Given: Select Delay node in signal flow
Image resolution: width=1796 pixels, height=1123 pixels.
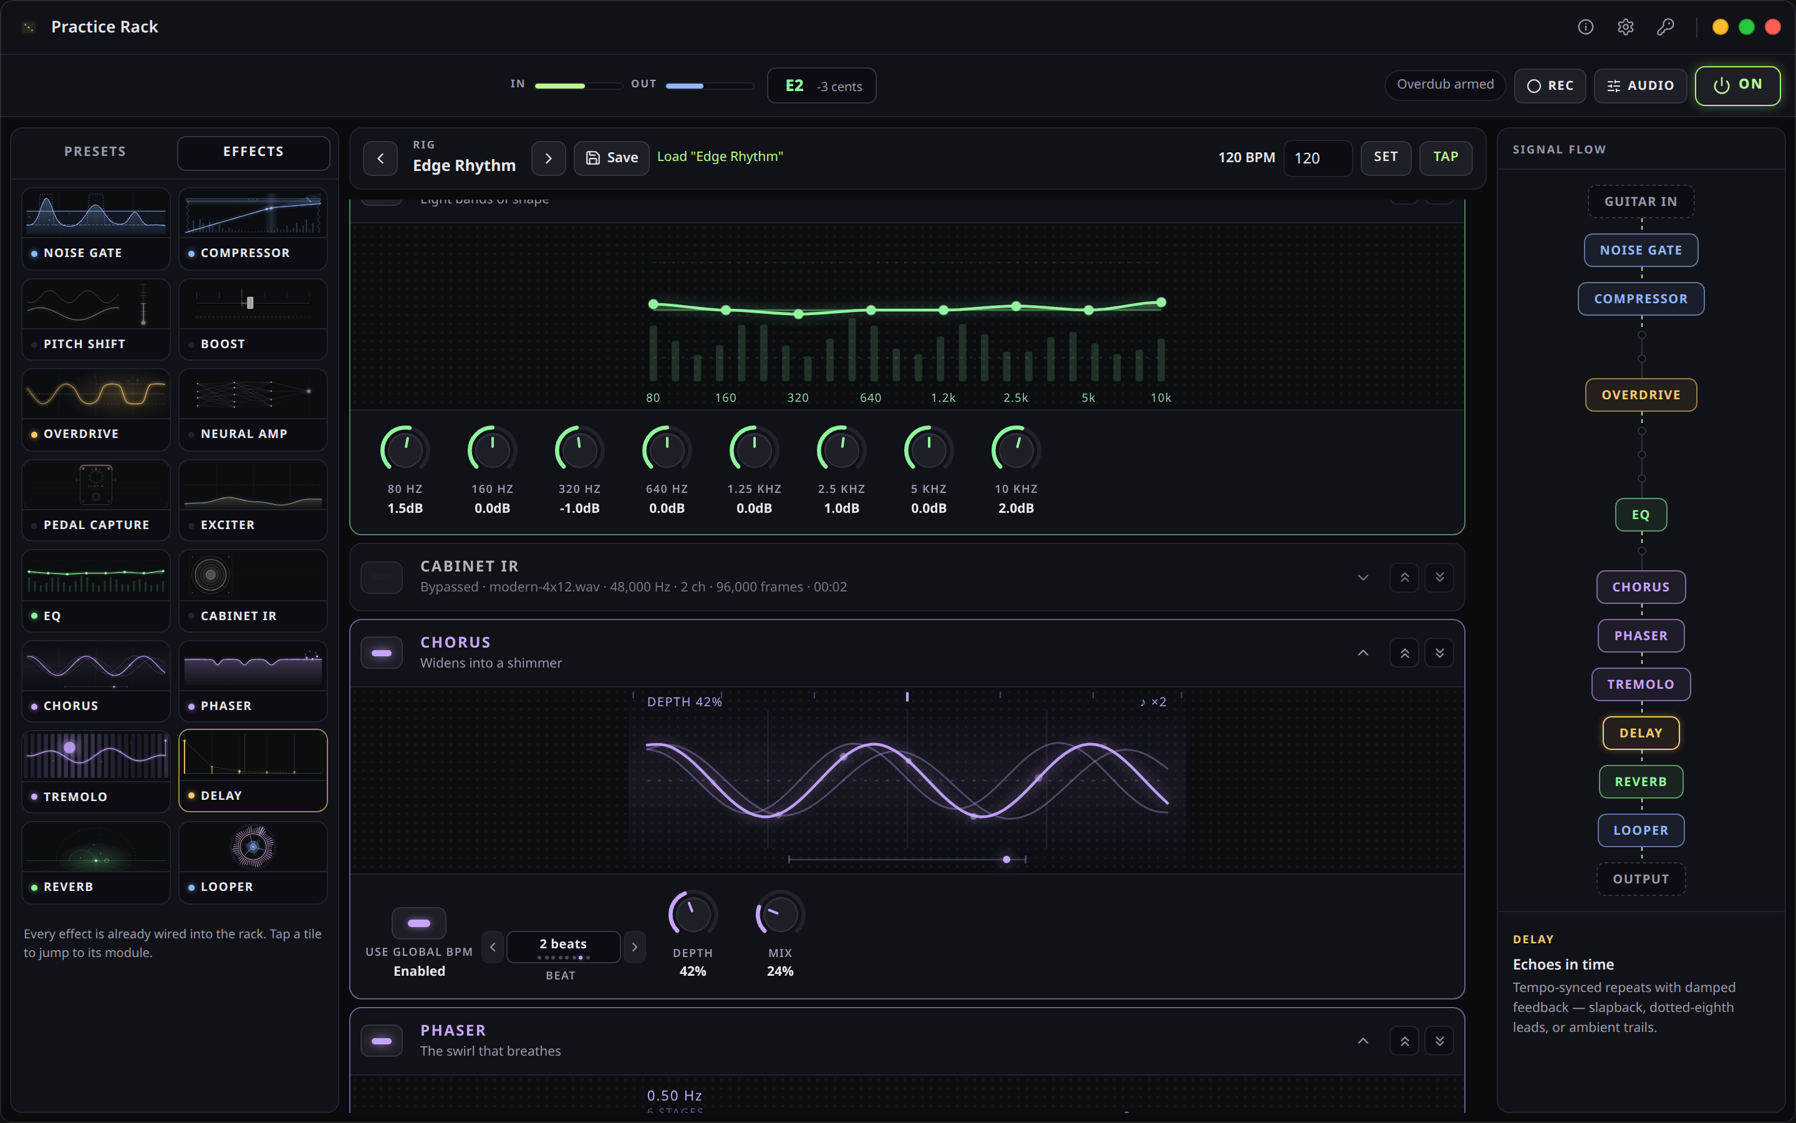Looking at the screenshot, I should coord(1640,733).
